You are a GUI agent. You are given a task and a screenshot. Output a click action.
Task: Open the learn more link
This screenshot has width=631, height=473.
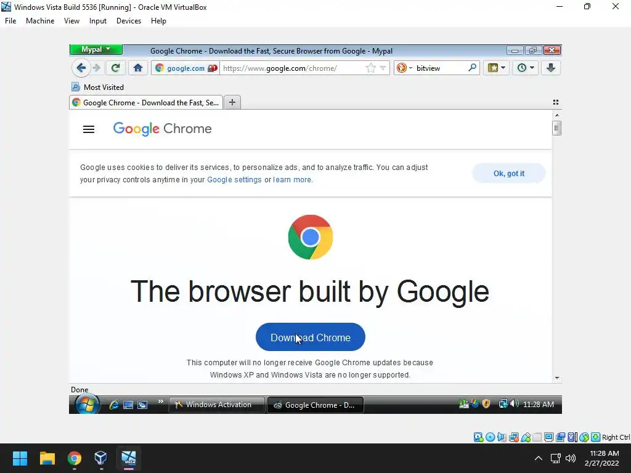[x=292, y=180]
